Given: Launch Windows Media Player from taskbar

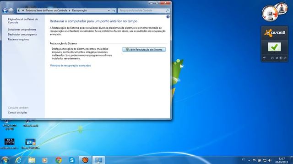Looking at the screenshot, I should click(45, 160).
